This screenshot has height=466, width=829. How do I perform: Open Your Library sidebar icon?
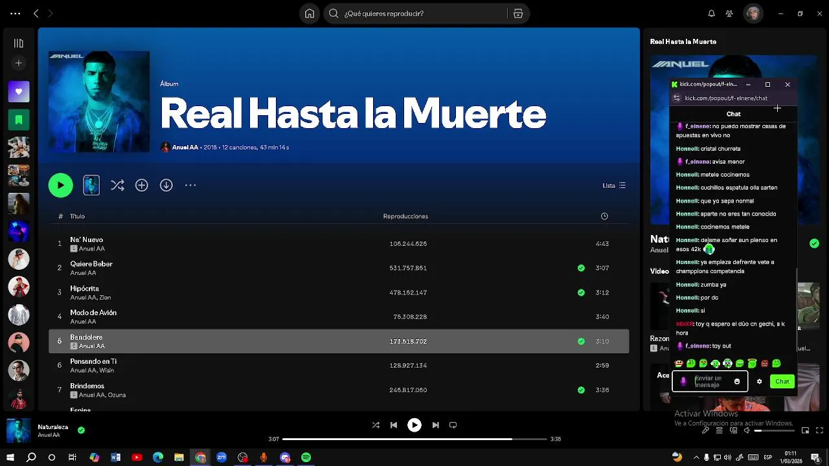tap(18, 43)
